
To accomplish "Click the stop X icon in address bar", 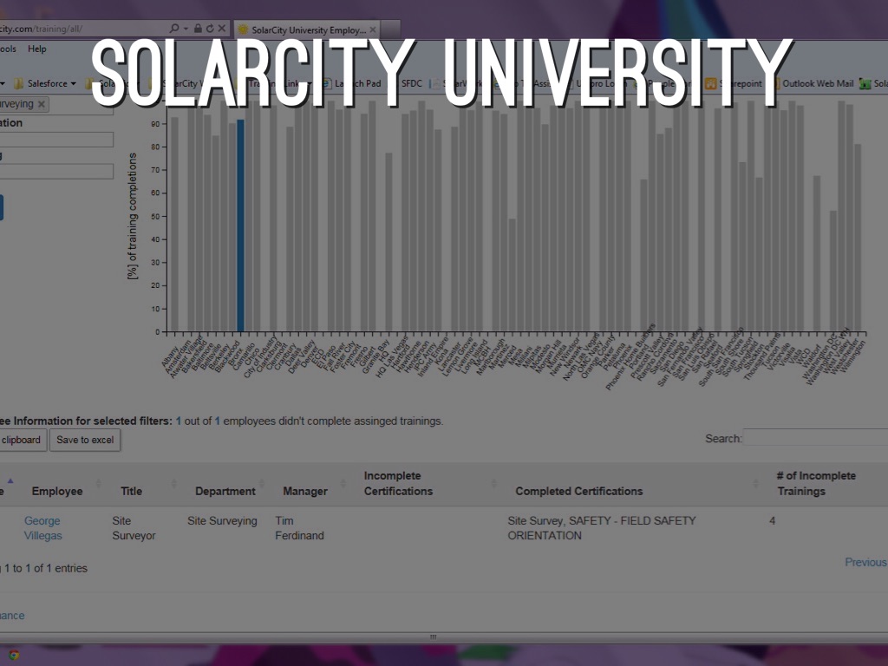I will [x=222, y=29].
